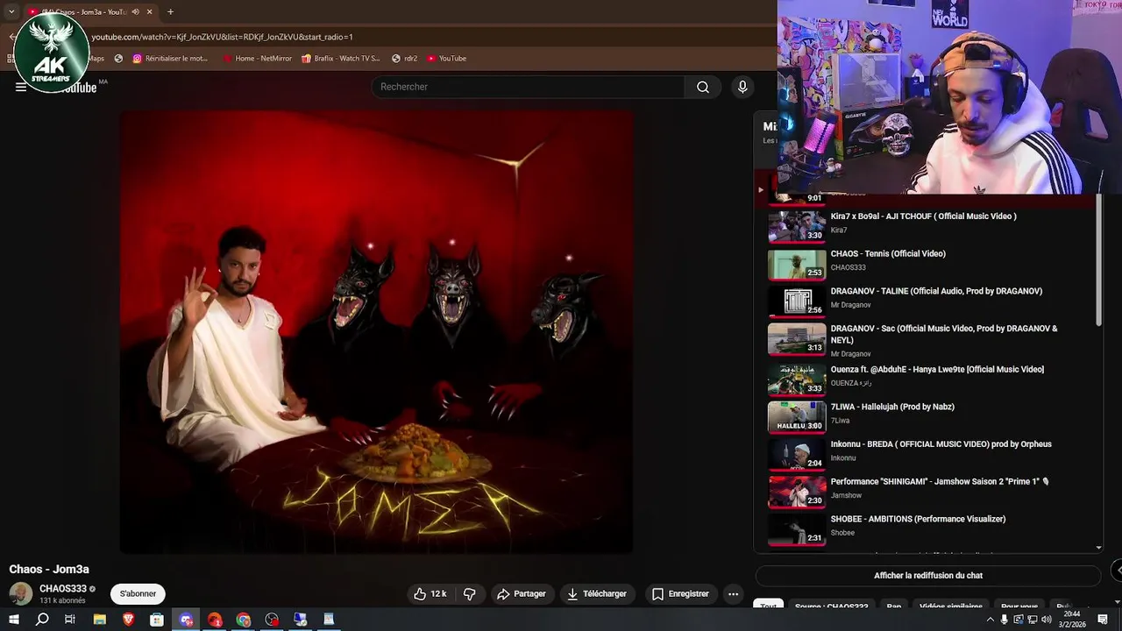The width and height of the screenshot is (1122, 631).
Task: Open SHOBEE - AMBITIONS playlist entry
Action: (x=928, y=528)
